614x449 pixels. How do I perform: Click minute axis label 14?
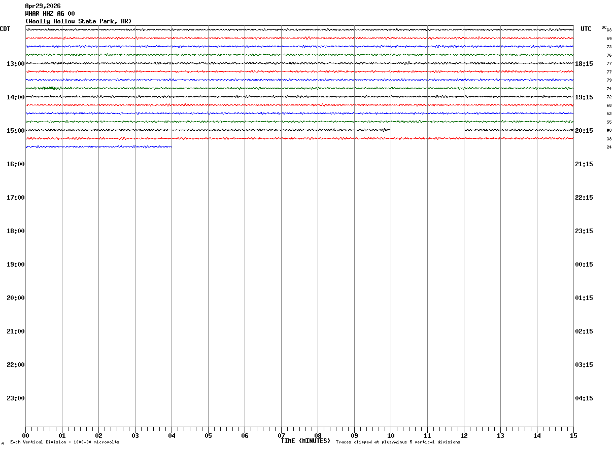(537, 436)
